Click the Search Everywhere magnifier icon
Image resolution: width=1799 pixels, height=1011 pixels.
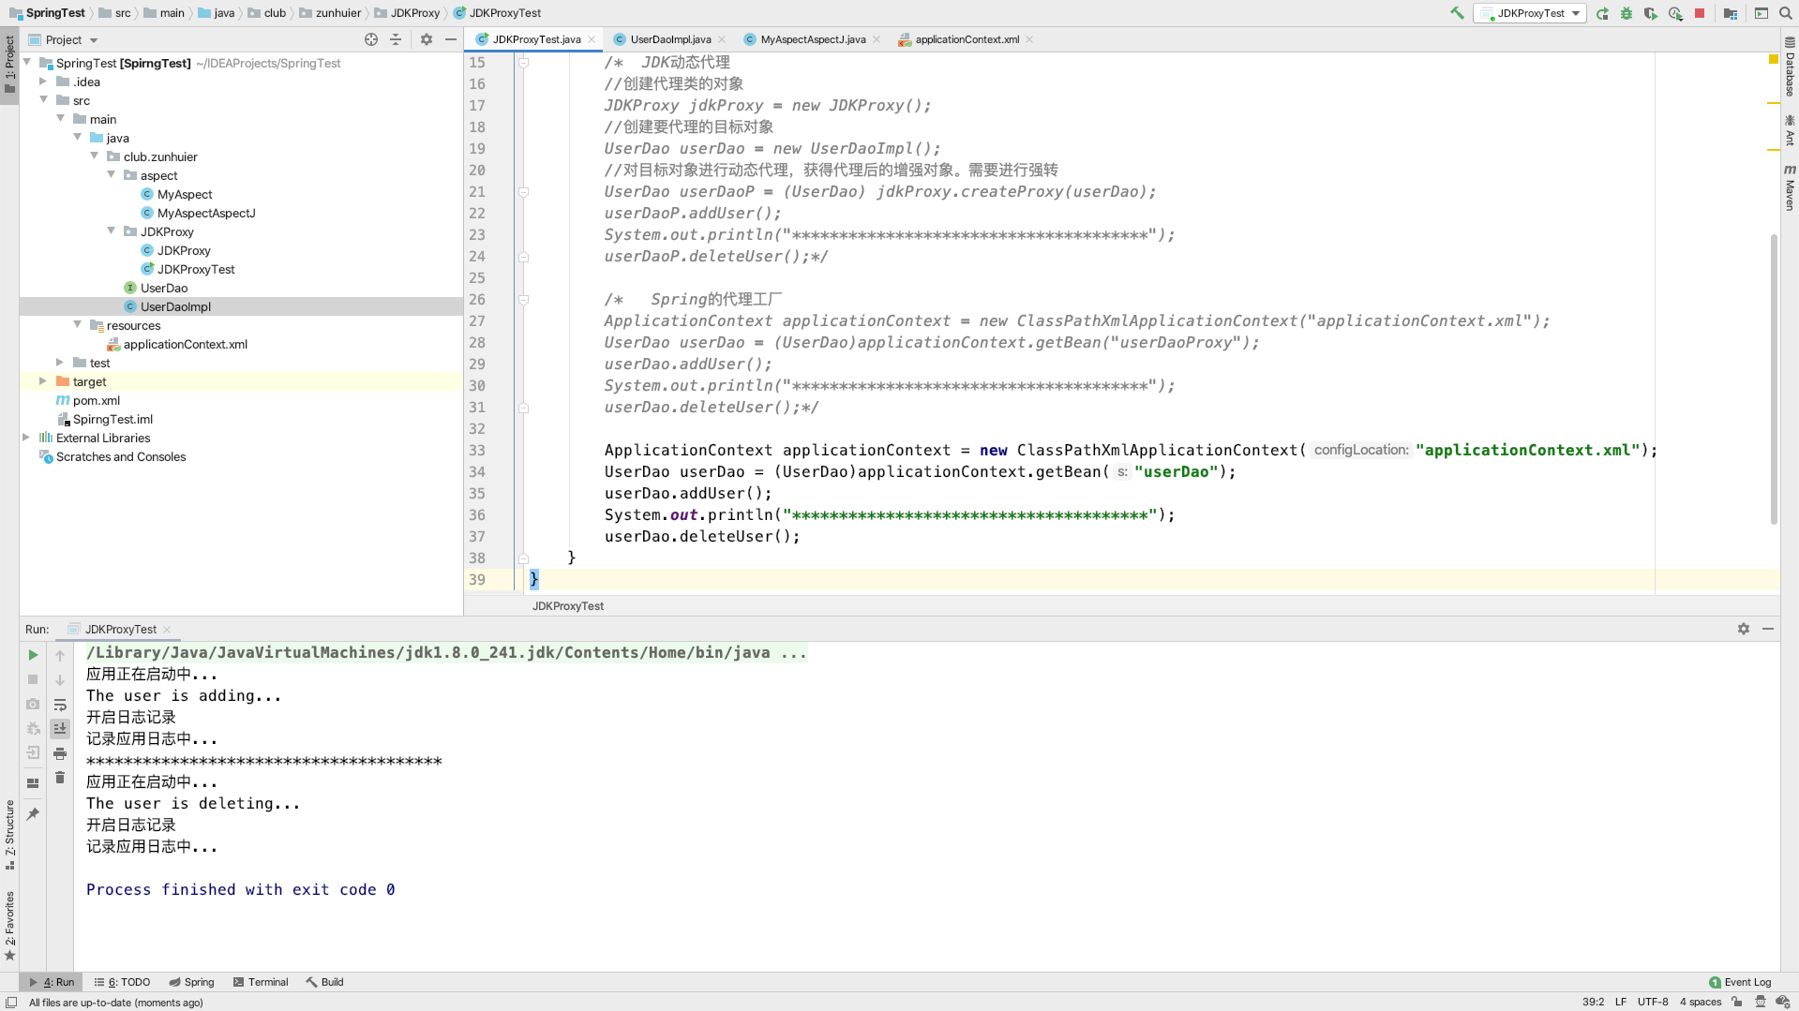tap(1786, 13)
